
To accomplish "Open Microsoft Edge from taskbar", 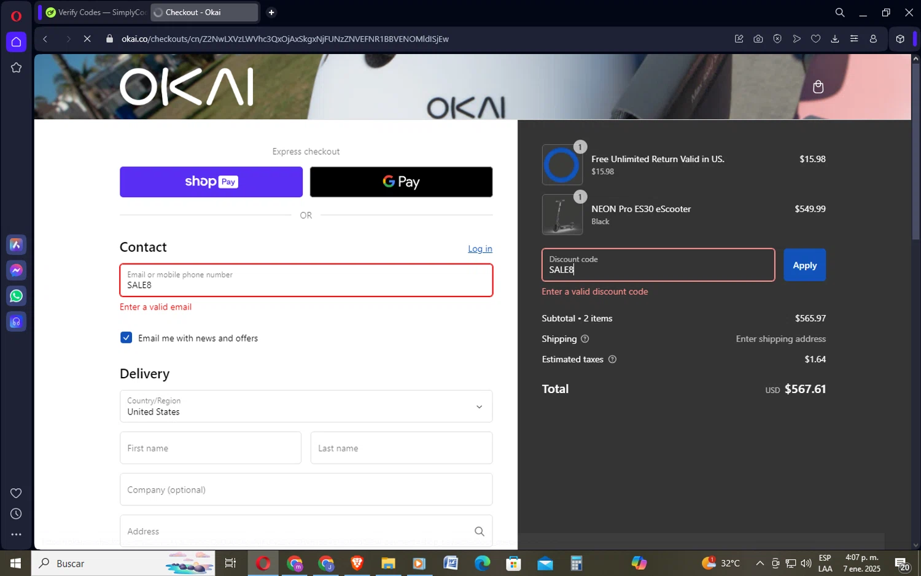I will pyautogui.click(x=482, y=563).
